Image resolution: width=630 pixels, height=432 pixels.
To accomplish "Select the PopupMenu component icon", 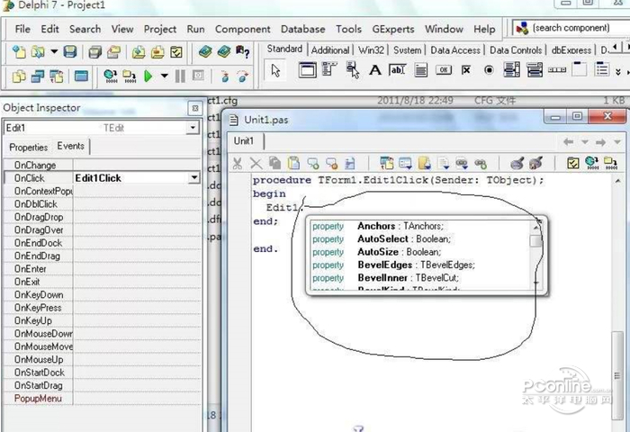I will tap(353, 70).
